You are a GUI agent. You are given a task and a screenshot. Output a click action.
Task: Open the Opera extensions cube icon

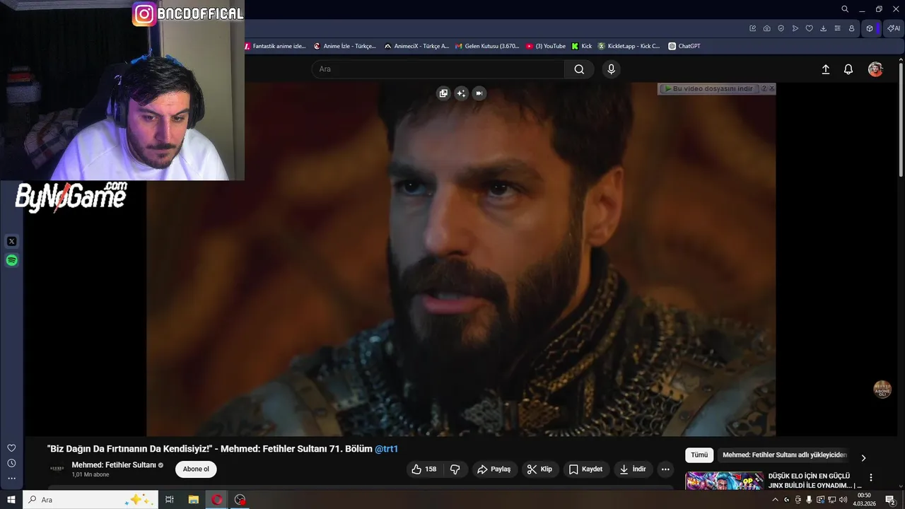tap(870, 28)
